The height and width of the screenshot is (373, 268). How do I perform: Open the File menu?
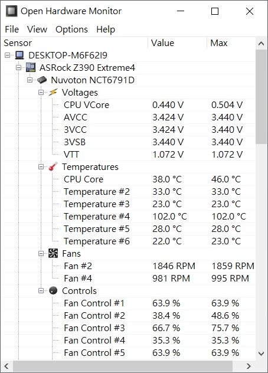(x=12, y=30)
